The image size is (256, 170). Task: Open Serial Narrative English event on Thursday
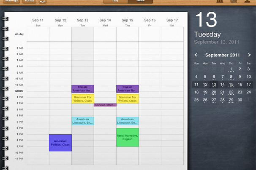point(127,138)
